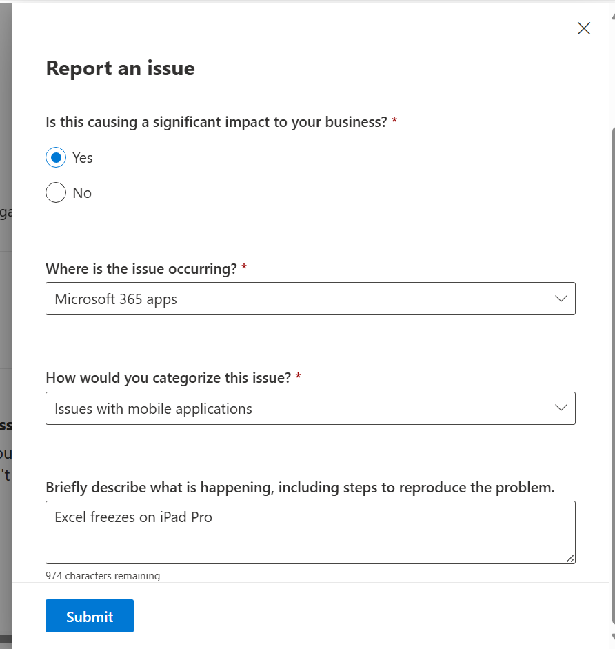Screen dimensions: 615x649
Task: Select the No radio button
Action: click(56, 192)
